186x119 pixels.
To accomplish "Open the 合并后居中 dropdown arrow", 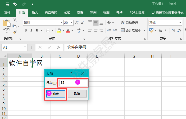I will pos(144,30).
